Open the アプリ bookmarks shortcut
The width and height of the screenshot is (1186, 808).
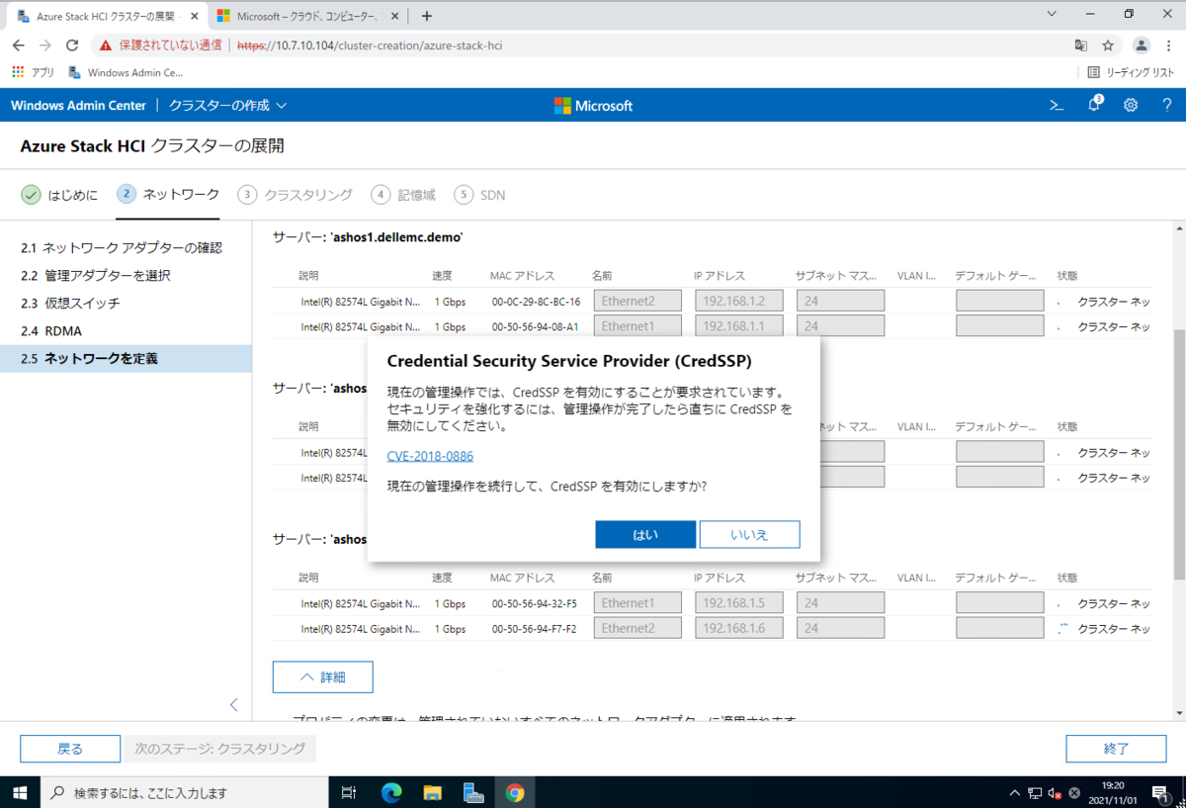click(34, 72)
